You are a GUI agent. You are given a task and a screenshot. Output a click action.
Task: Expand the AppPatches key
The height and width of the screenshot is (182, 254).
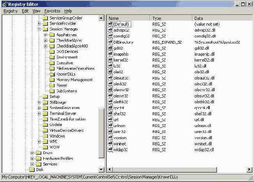(x=46, y=35)
